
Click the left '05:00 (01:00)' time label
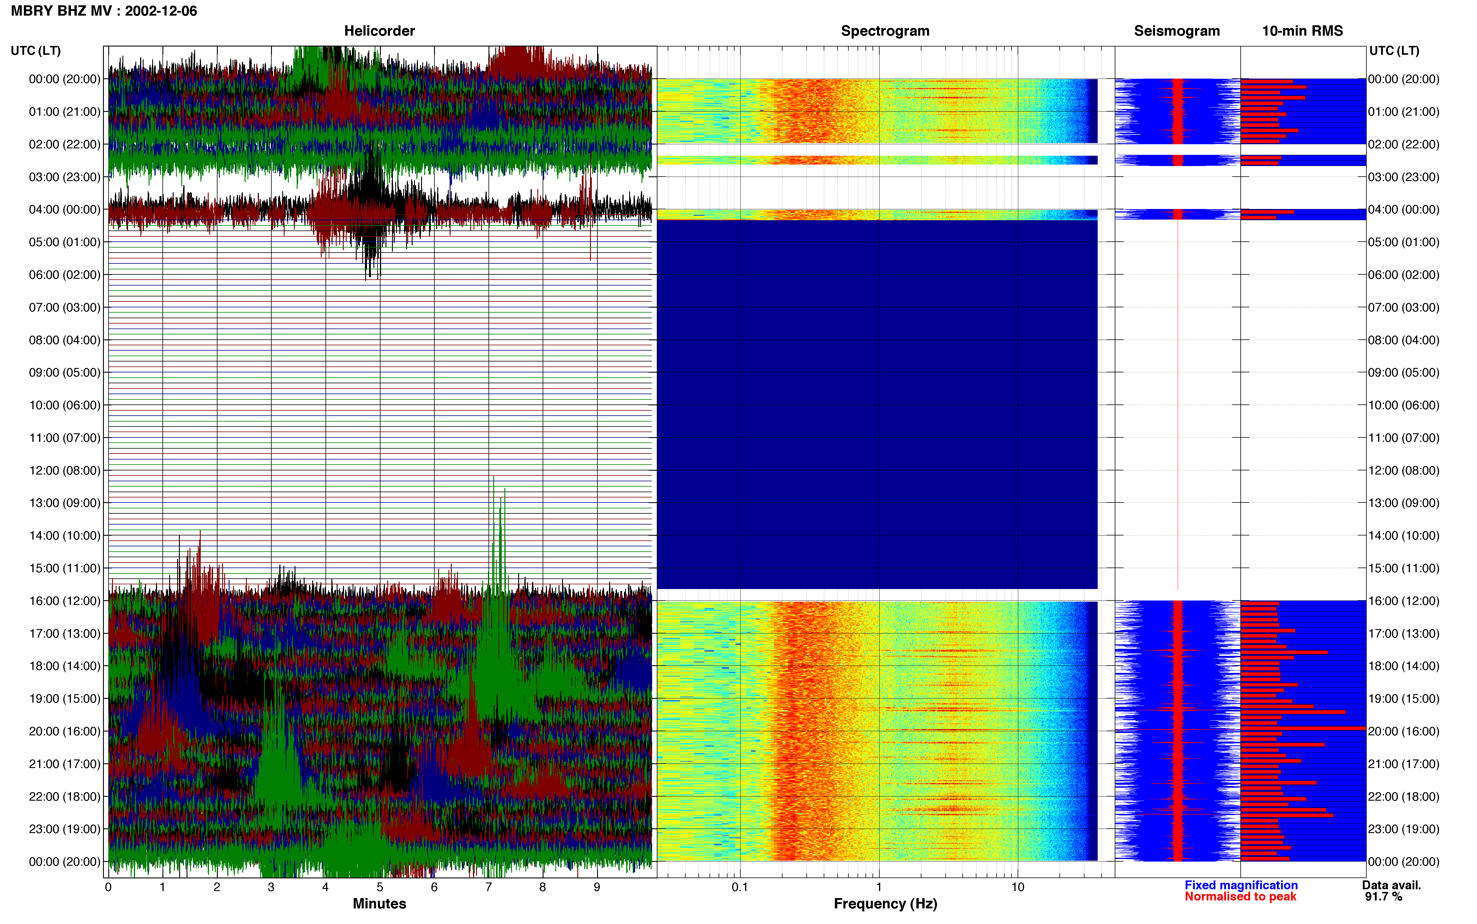(x=65, y=242)
